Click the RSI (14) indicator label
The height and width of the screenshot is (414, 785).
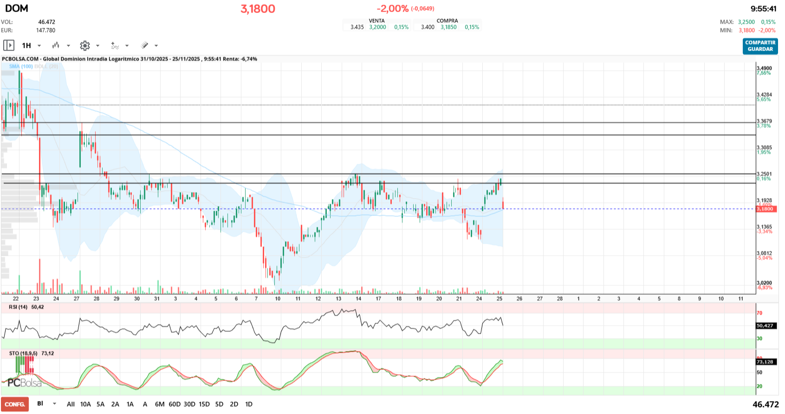pos(18,307)
